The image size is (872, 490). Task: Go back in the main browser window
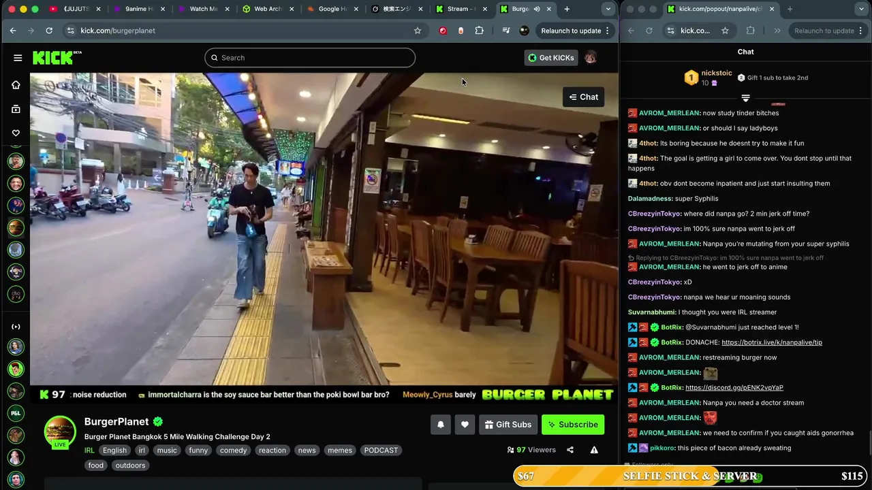(13, 31)
